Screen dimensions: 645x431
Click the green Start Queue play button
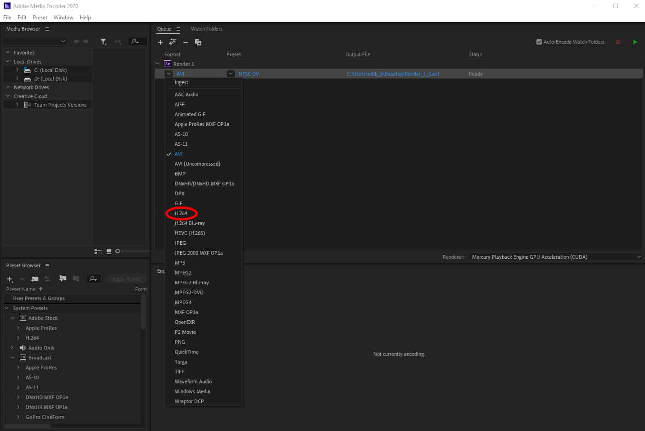[635, 42]
